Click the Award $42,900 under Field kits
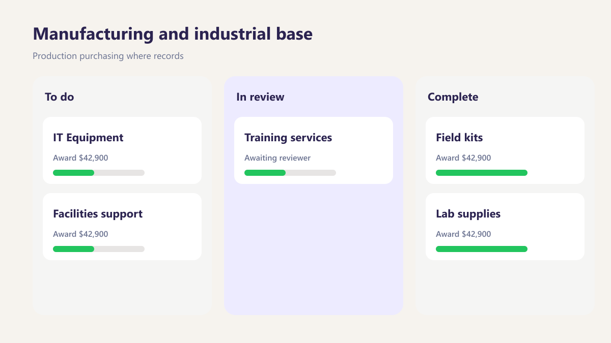The width and height of the screenshot is (611, 343). click(x=463, y=158)
